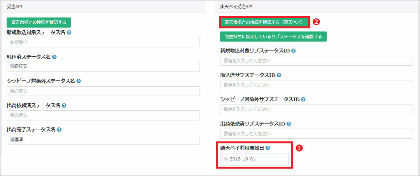
Task: Click 楽天市場との接続を確認する(楽天ペイ) button
Action: click(264, 22)
